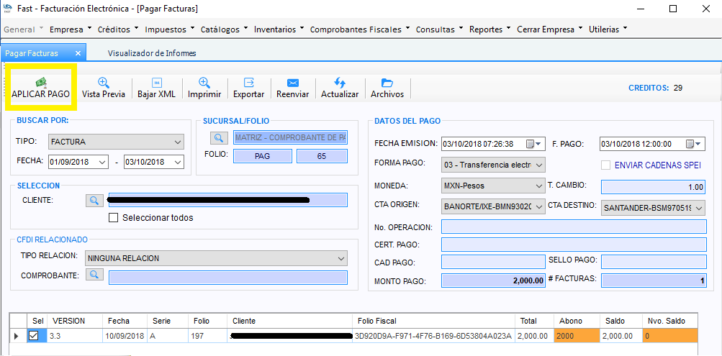Click the Version cell 3.3
The width and height of the screenshot is (722, 356).
[x=75, y=337]
